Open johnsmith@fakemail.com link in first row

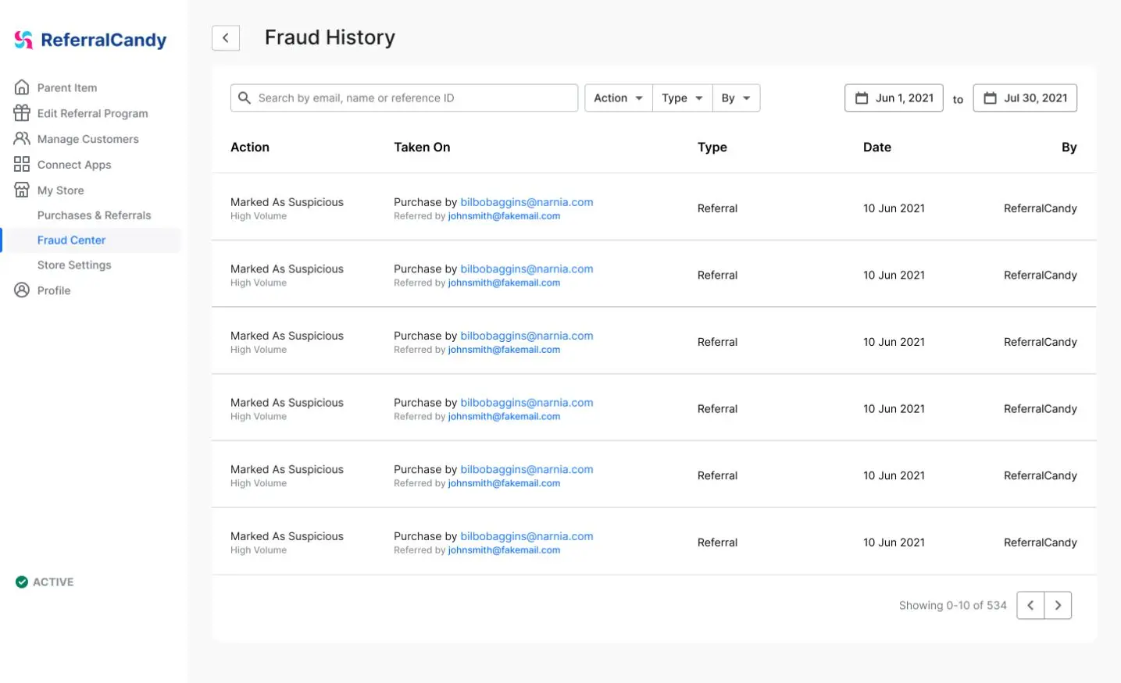[x=504, y=216]
